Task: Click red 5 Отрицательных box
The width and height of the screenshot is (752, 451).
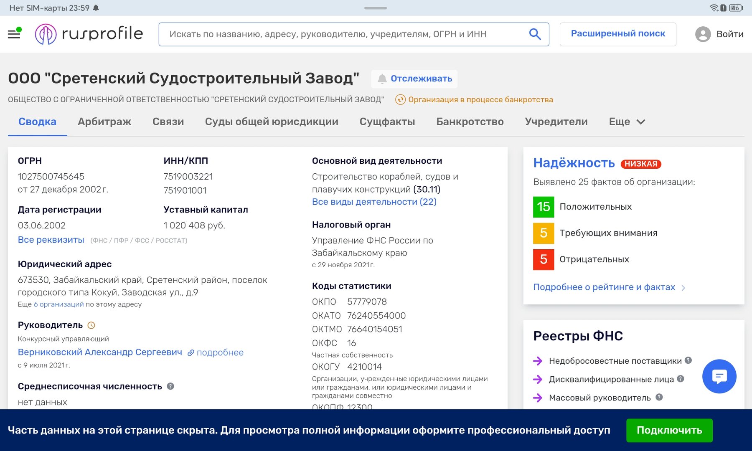Action: 544,259
